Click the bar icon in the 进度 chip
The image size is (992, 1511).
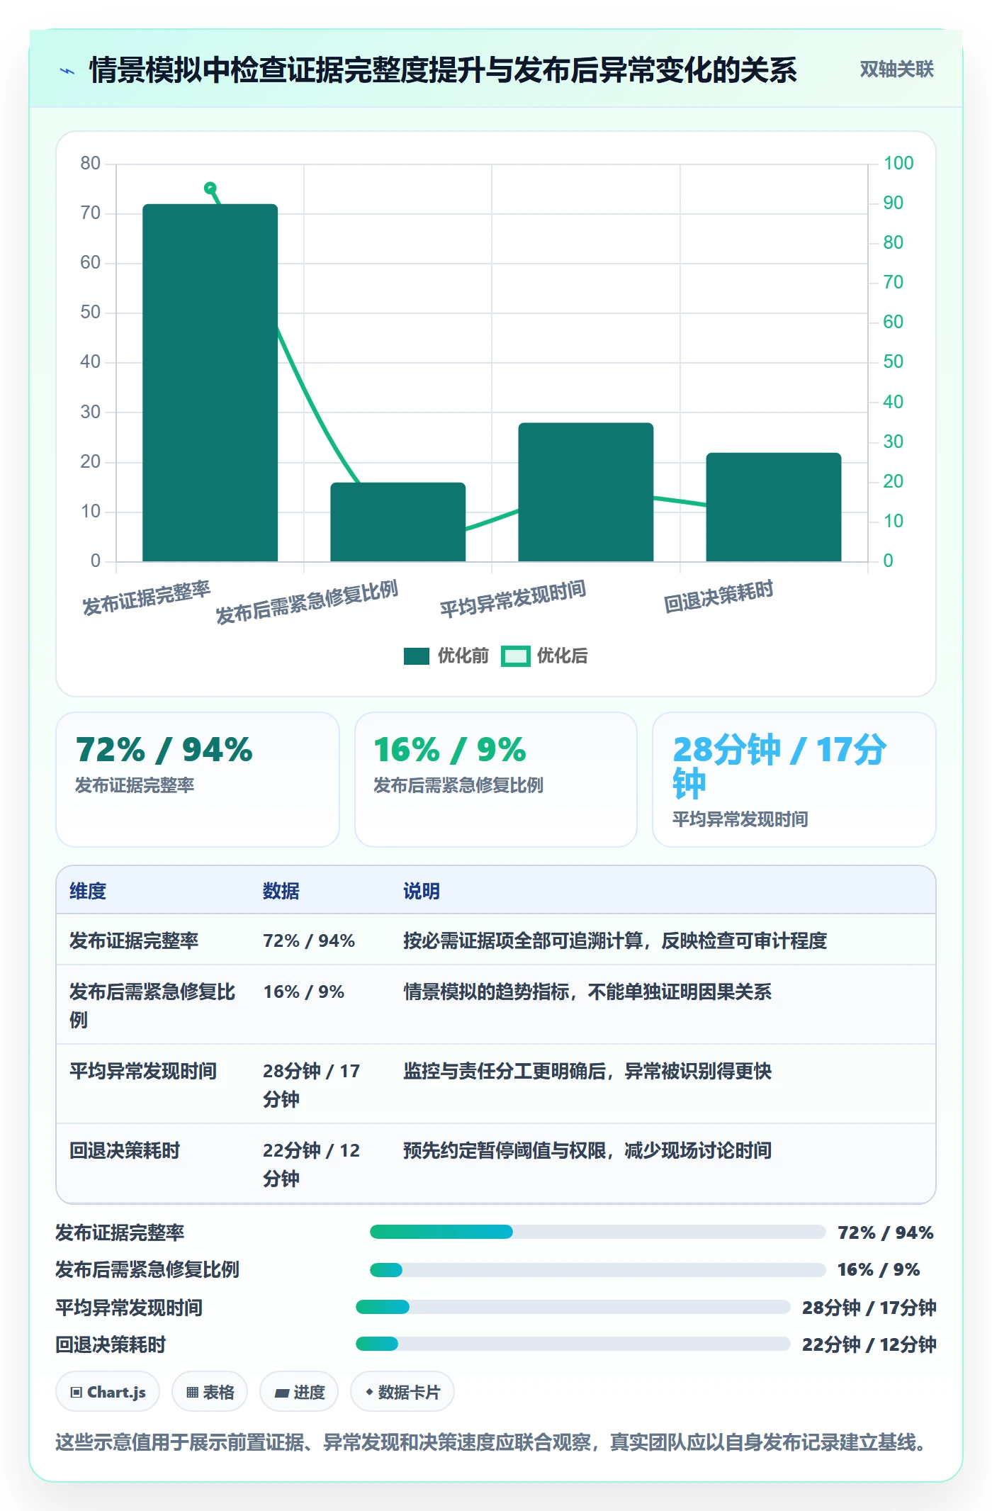[281, 1393]
